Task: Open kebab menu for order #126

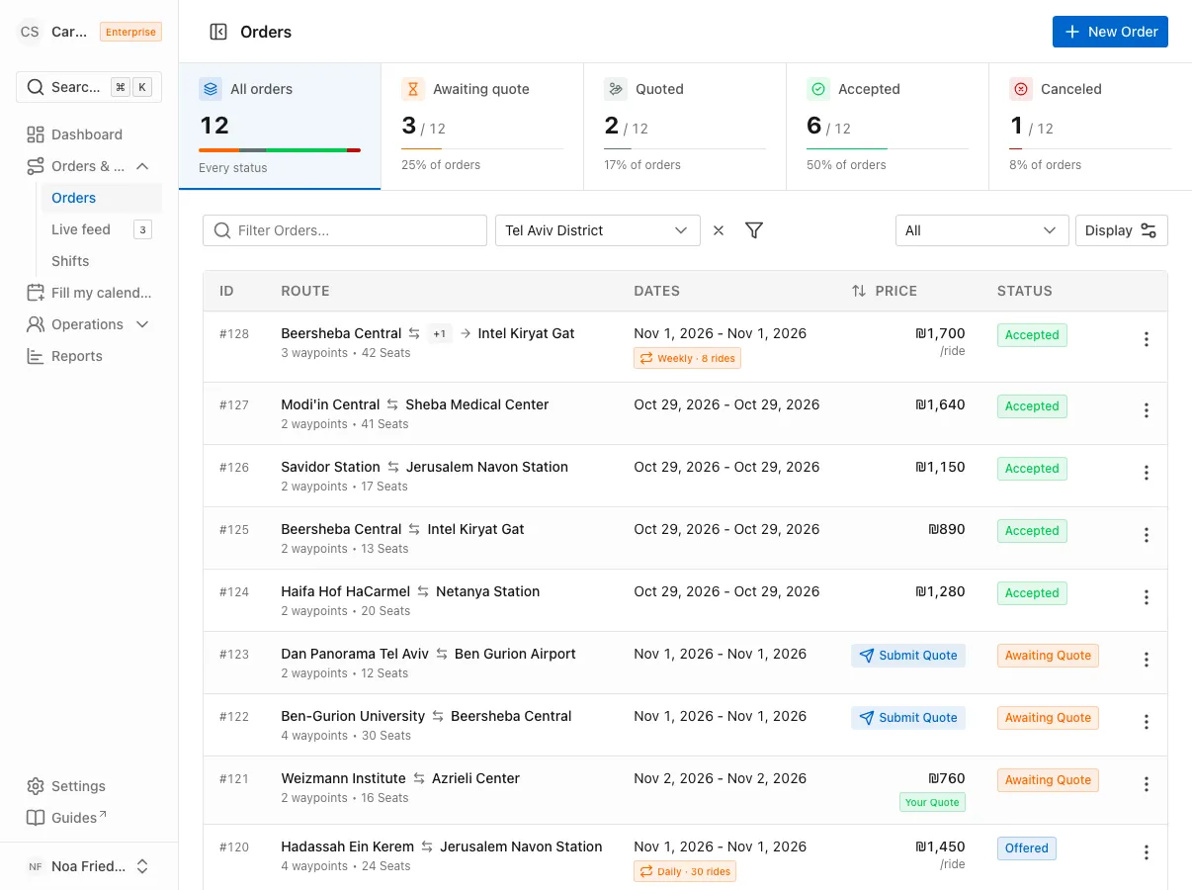Action: 1147,473
